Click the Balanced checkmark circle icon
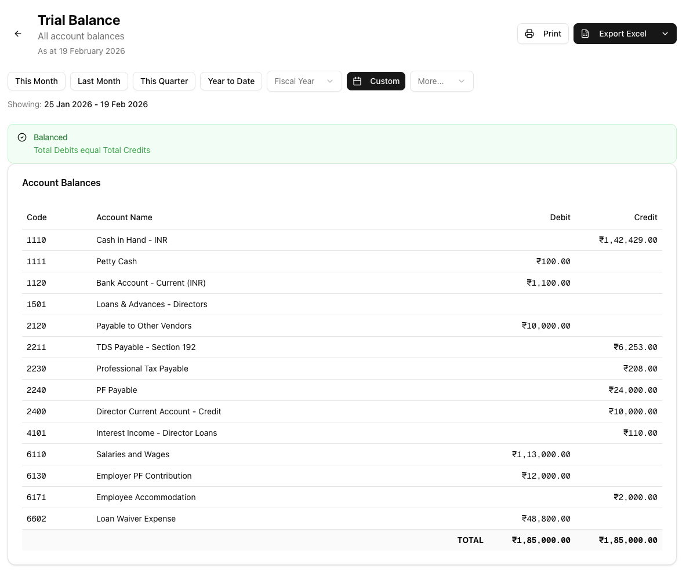Viewport: 686px width, 576px height. click(22, 137)
